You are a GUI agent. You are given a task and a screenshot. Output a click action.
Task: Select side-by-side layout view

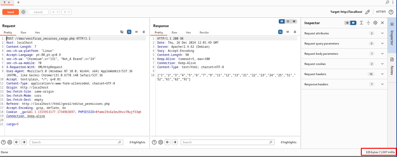pyautogui.click(x=282, y=21)
